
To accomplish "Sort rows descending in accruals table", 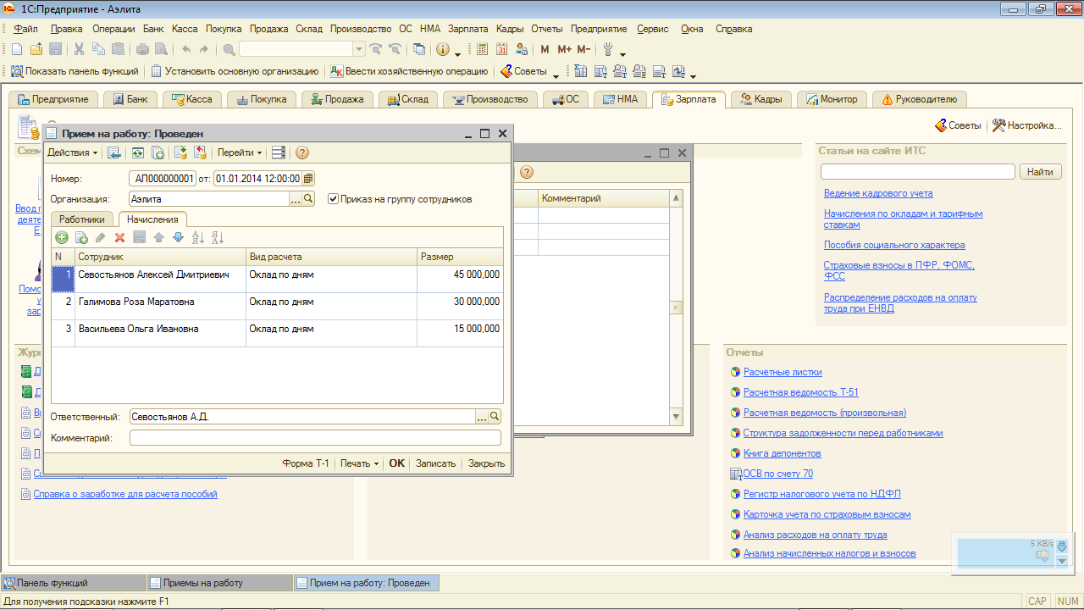I will [218, 238].
